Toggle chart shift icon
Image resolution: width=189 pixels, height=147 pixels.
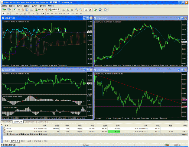[x=90, y=9]
